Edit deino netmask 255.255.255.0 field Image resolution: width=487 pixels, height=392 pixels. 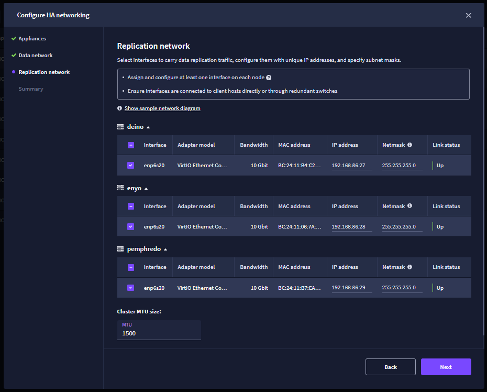point(402,166)
